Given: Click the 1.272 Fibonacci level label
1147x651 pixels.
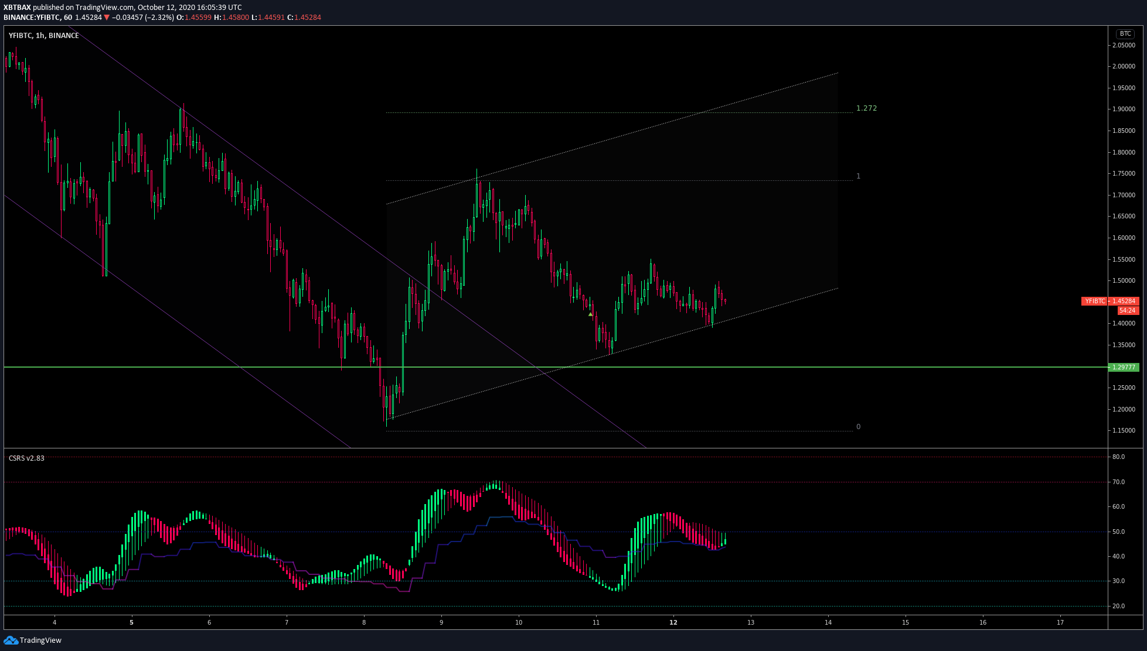Looking at the screenshot, I should [866, 108].
